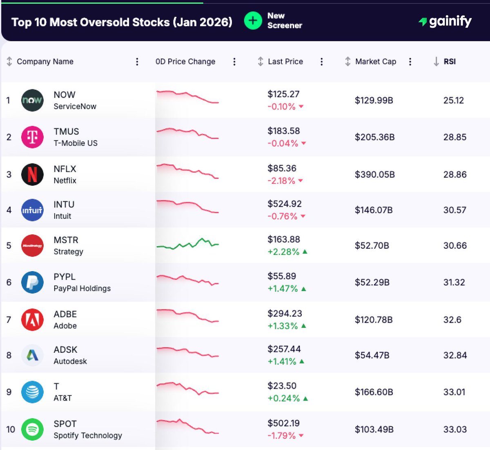Click the Intuit last price $524.92
Viewport: 490px width, 450px height.
pyautogui.click(x=285, y=204)
